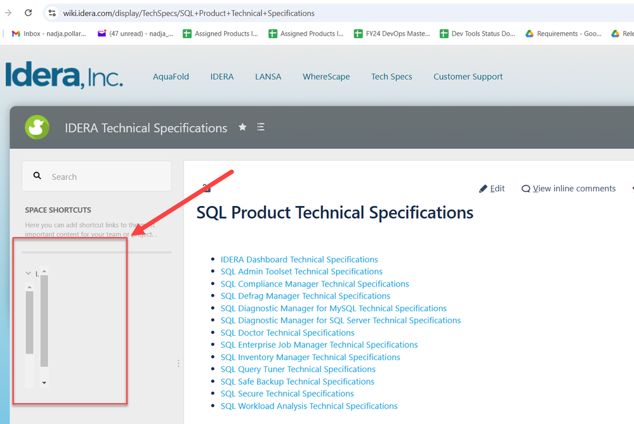Open the space list menu icon
Screen dimensions: 634x424
point(261,127)
